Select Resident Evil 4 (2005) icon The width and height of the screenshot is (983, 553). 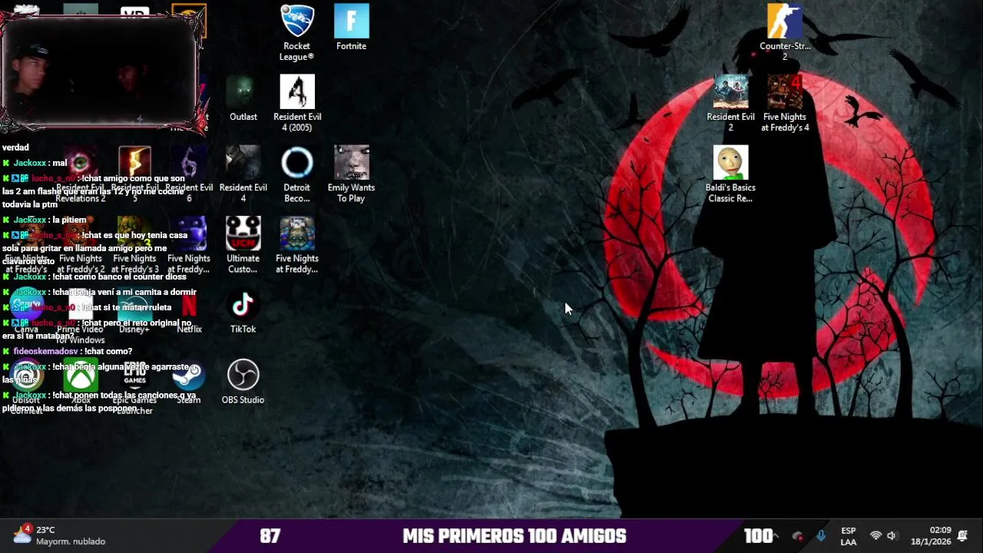pos(297,104)
